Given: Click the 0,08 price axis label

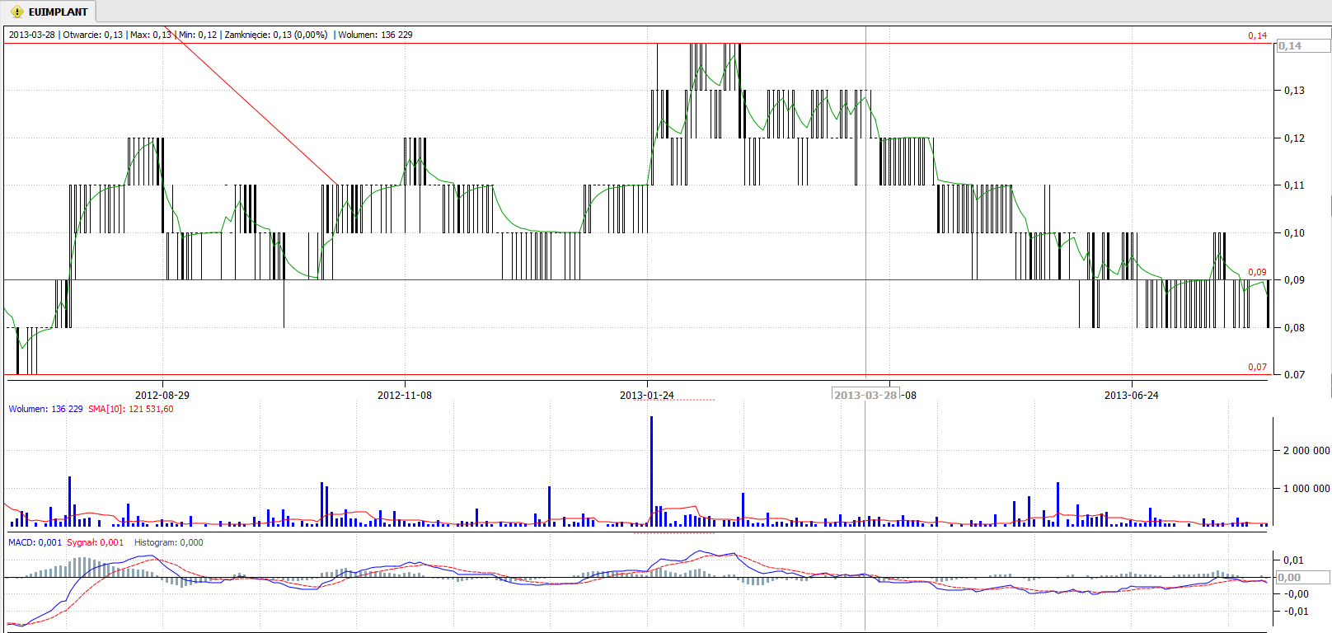Looking at the screenshot, I should click(1294, 328).
